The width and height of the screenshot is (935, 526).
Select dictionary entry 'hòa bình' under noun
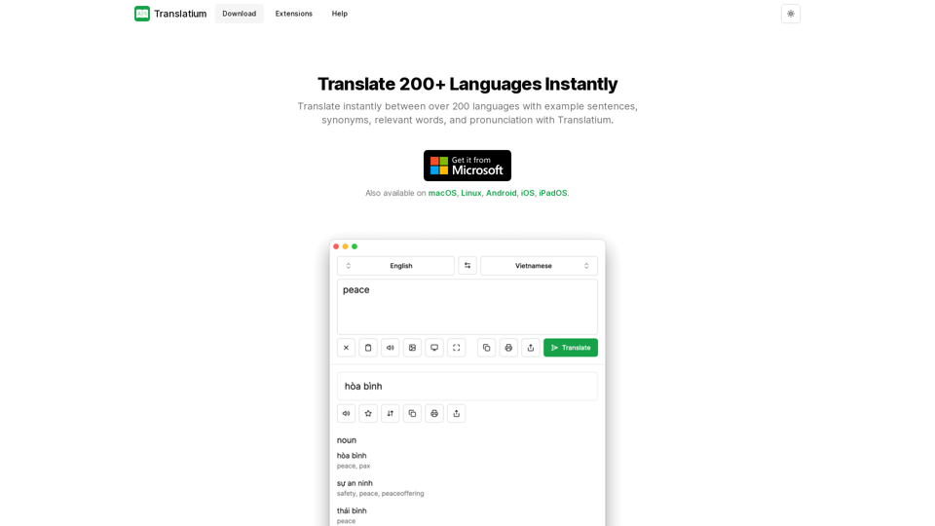pyautogui.click(x=352, y=456)
